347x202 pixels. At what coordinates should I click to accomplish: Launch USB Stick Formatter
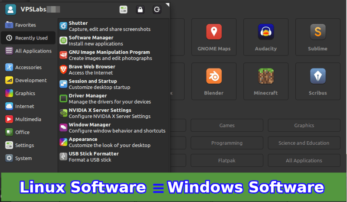(114, 156)
